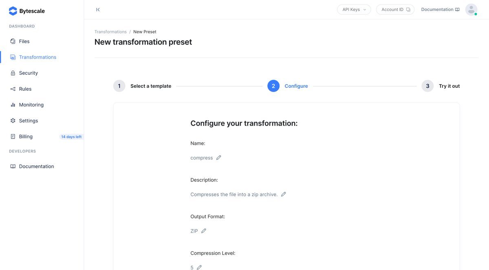
Task: Click the Transformations breadcrumb link
Action: (110, 32)
